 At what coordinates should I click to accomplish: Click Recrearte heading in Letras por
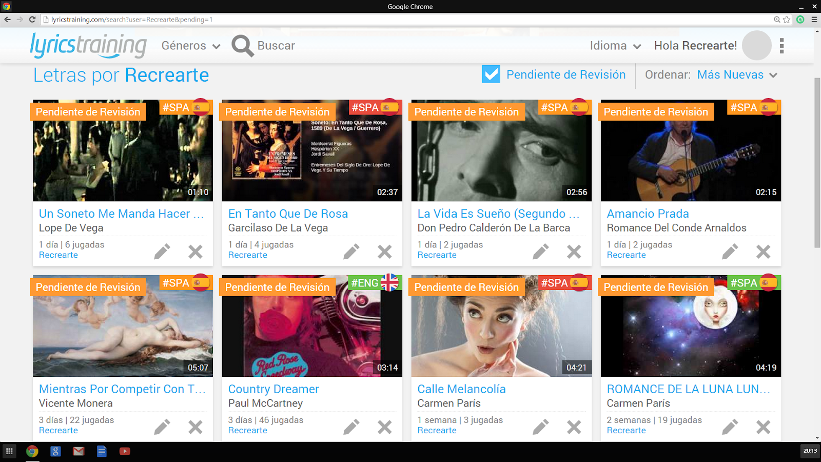coord(167,75)
